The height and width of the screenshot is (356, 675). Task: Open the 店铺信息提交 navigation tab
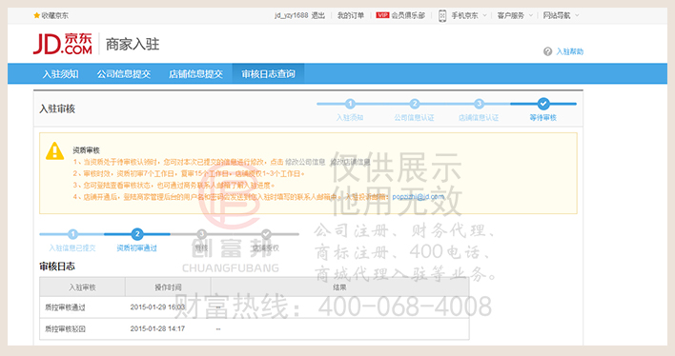pos(195,74)
